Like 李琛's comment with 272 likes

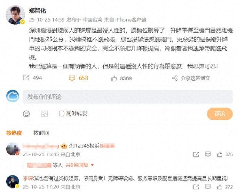(220, 187)
